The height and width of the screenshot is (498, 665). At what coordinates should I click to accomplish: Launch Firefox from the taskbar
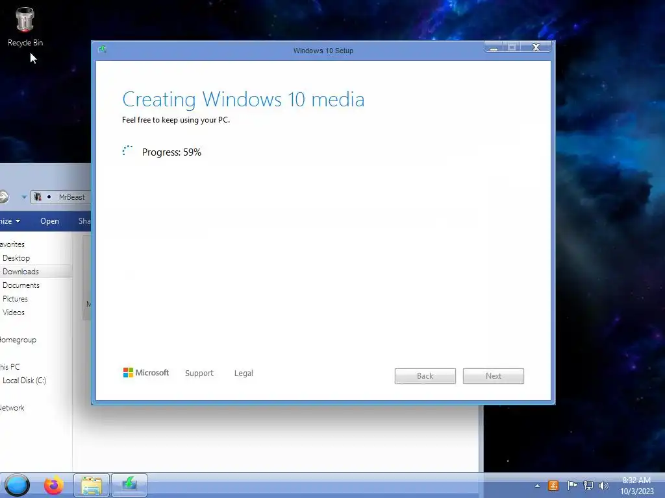click(54, 485)
